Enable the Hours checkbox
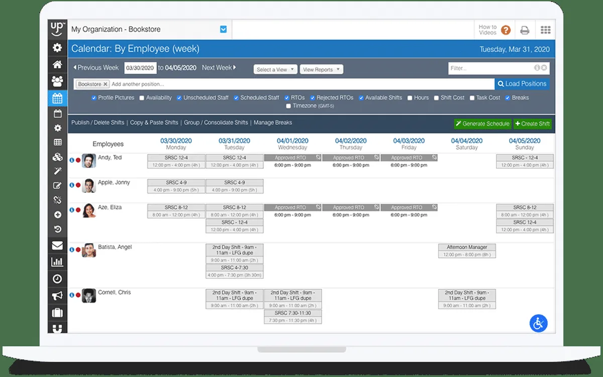This screenshot has width=603, height=377. [x=410, y=98]
